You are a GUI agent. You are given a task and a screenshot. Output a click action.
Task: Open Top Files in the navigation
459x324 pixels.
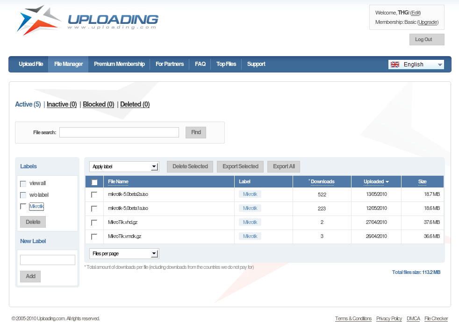point(226,64)
